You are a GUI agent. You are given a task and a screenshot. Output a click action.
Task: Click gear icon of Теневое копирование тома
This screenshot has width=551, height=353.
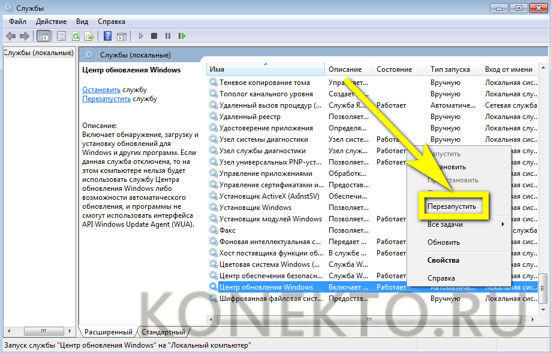[213, 83]
